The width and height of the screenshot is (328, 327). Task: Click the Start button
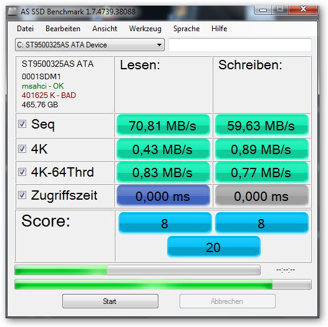pyautogui.click(x=110, y=301)
